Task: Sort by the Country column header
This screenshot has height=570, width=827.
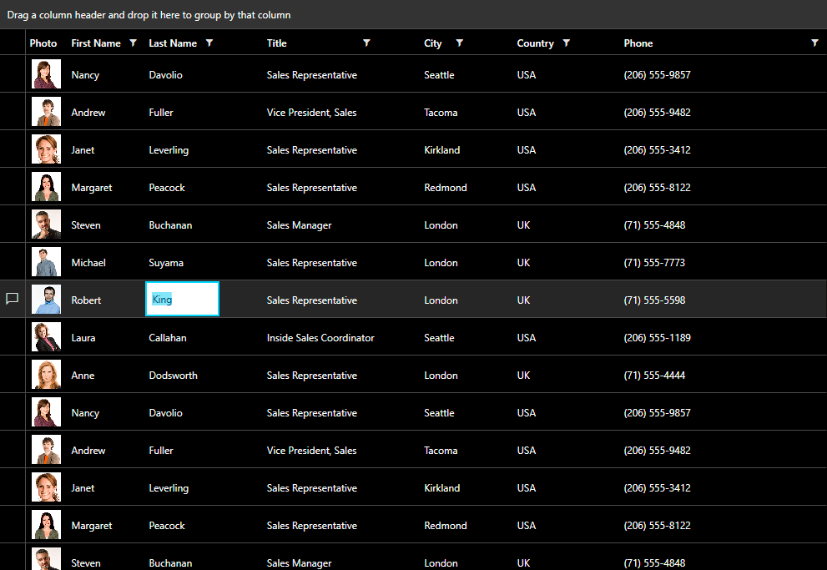Action: 535,43
